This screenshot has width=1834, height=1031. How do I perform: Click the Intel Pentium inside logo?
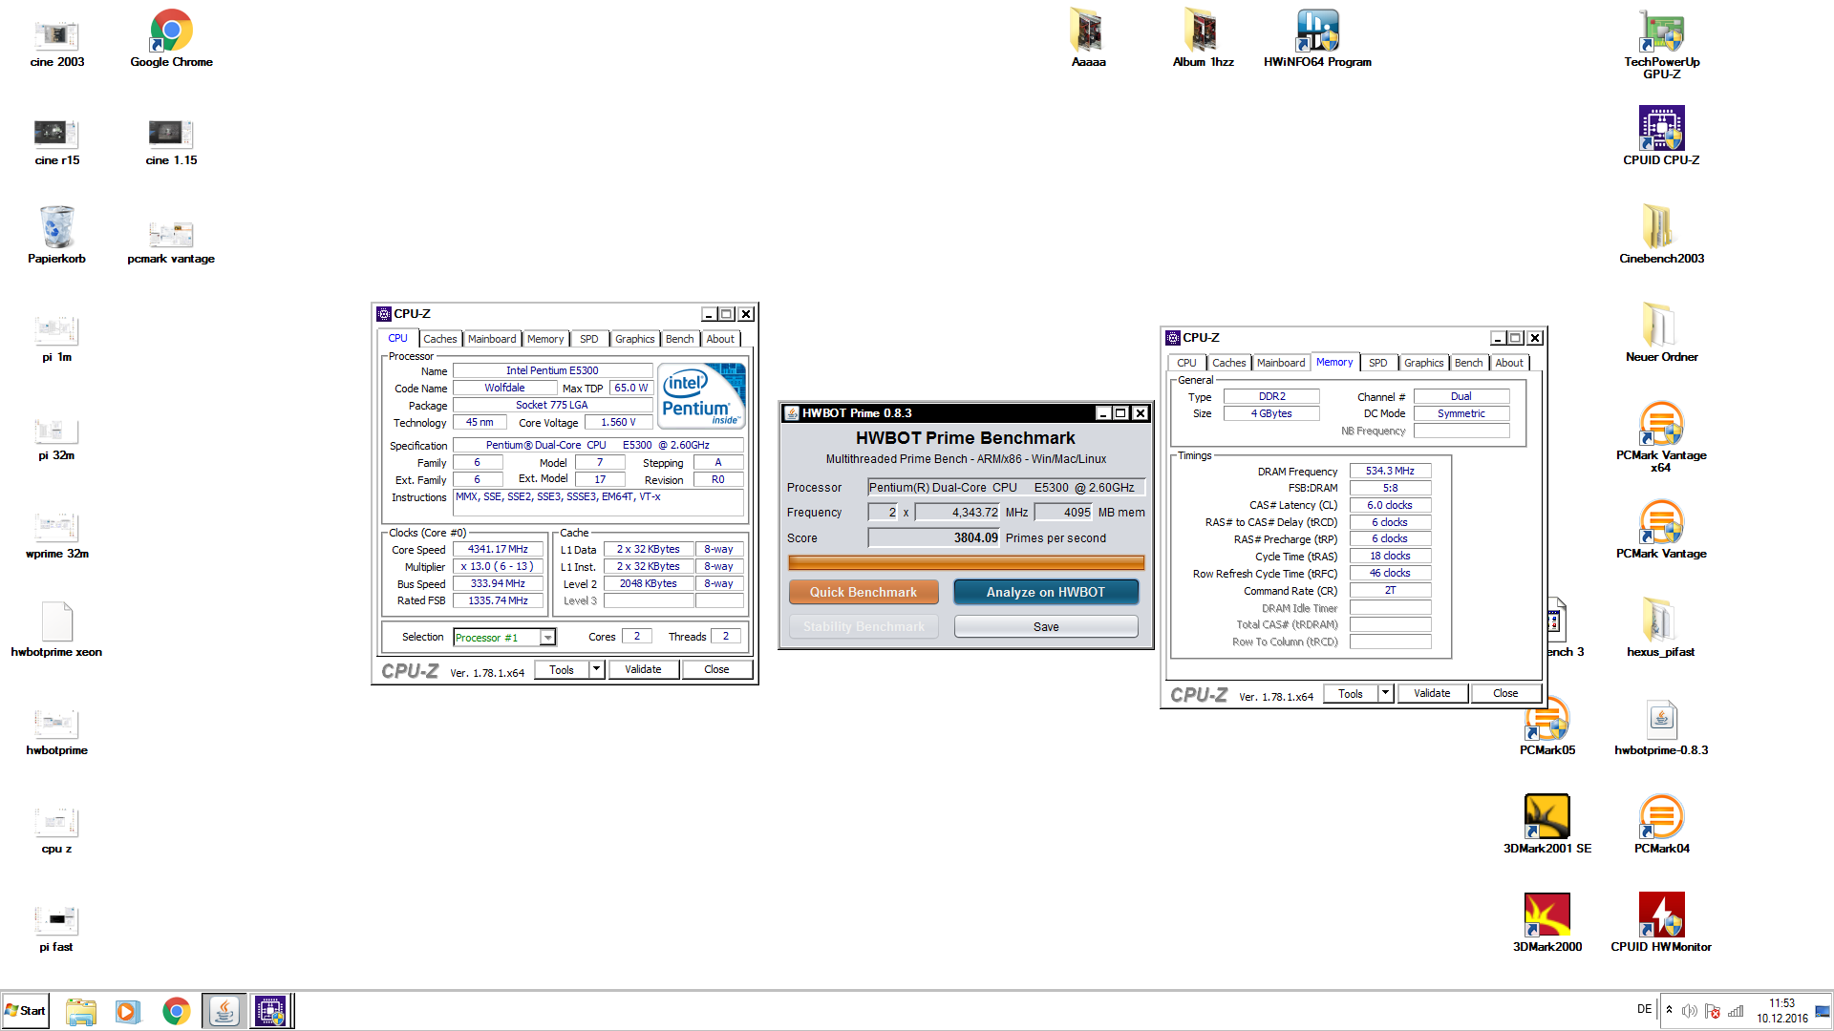click(702, 395)
